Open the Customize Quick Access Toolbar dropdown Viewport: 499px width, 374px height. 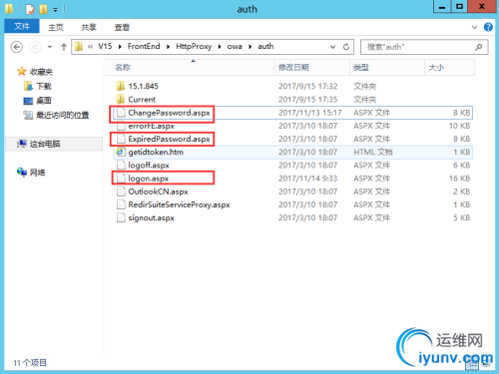(x=56, y=10)
